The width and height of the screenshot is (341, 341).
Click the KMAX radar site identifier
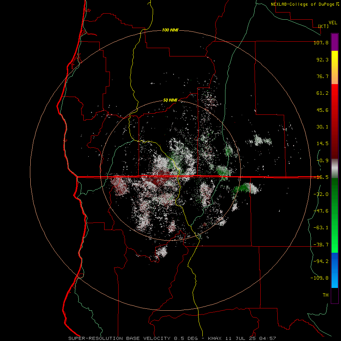click(215, 338)
